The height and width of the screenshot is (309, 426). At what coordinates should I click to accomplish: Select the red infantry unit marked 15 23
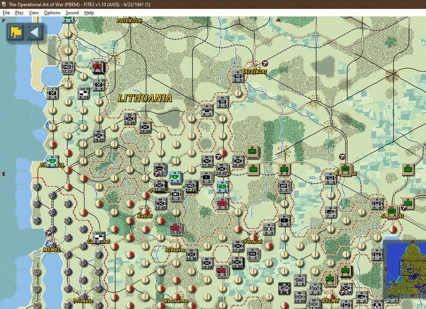click(176, 229)
